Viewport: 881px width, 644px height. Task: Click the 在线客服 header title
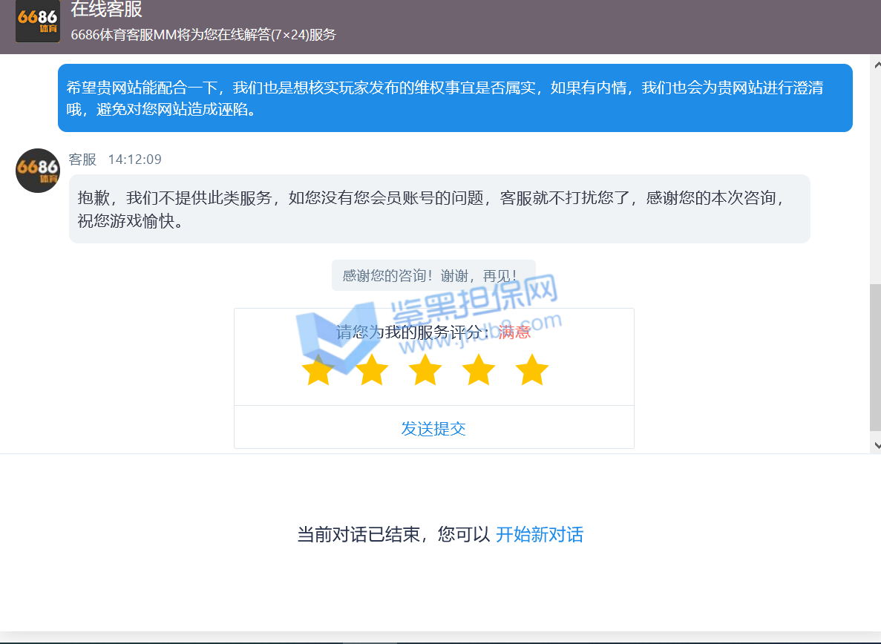[106, 10]
